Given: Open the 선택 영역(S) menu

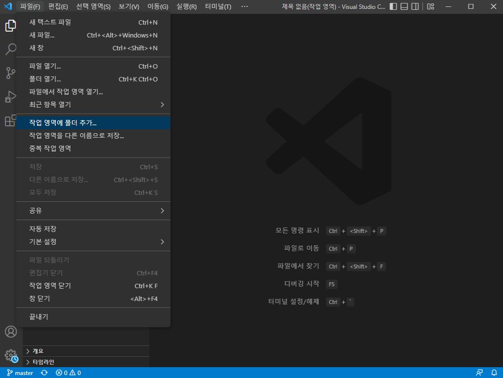Looking at the screenshot, I should [93, 6].
